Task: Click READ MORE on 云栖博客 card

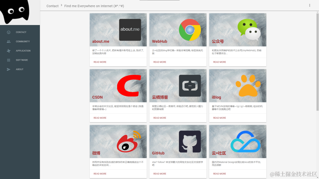Action: pos(160,118)
